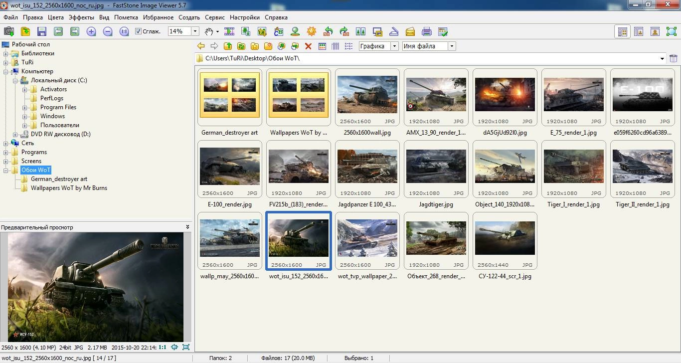Click the preview full screen icon in info bar
This screenshot has height=363, width=681.
pos(186,347)
